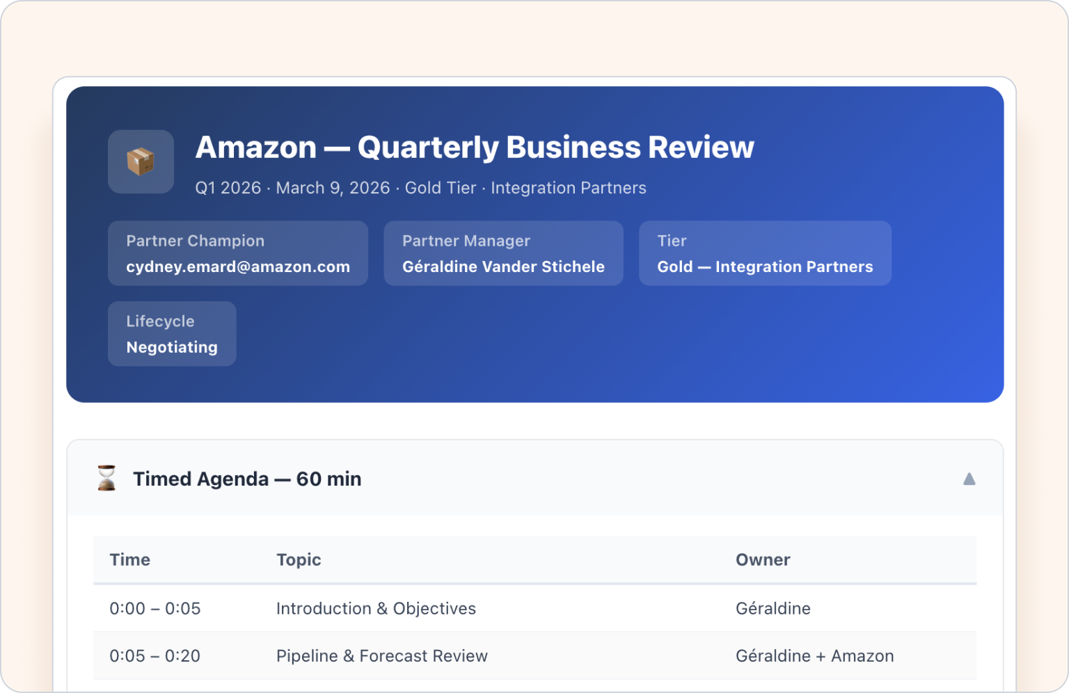Screen dimensions: 1069x693
Task: Click the hourglass icon beside Timed Agenda
Action: coord(106,478)
